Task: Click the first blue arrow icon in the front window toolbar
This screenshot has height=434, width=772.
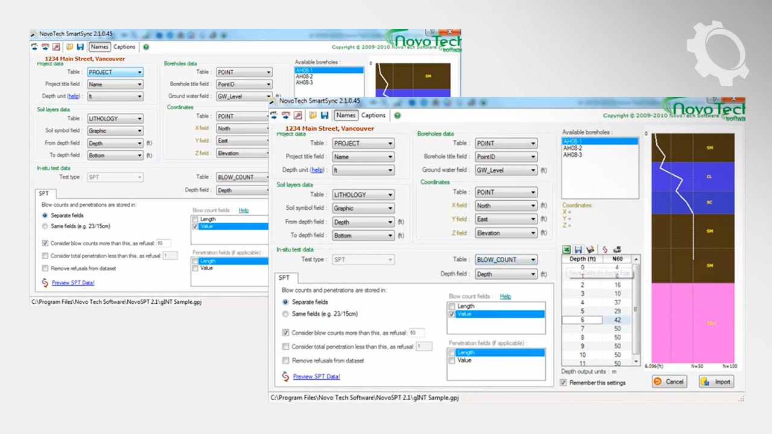Action: point(274,115)
